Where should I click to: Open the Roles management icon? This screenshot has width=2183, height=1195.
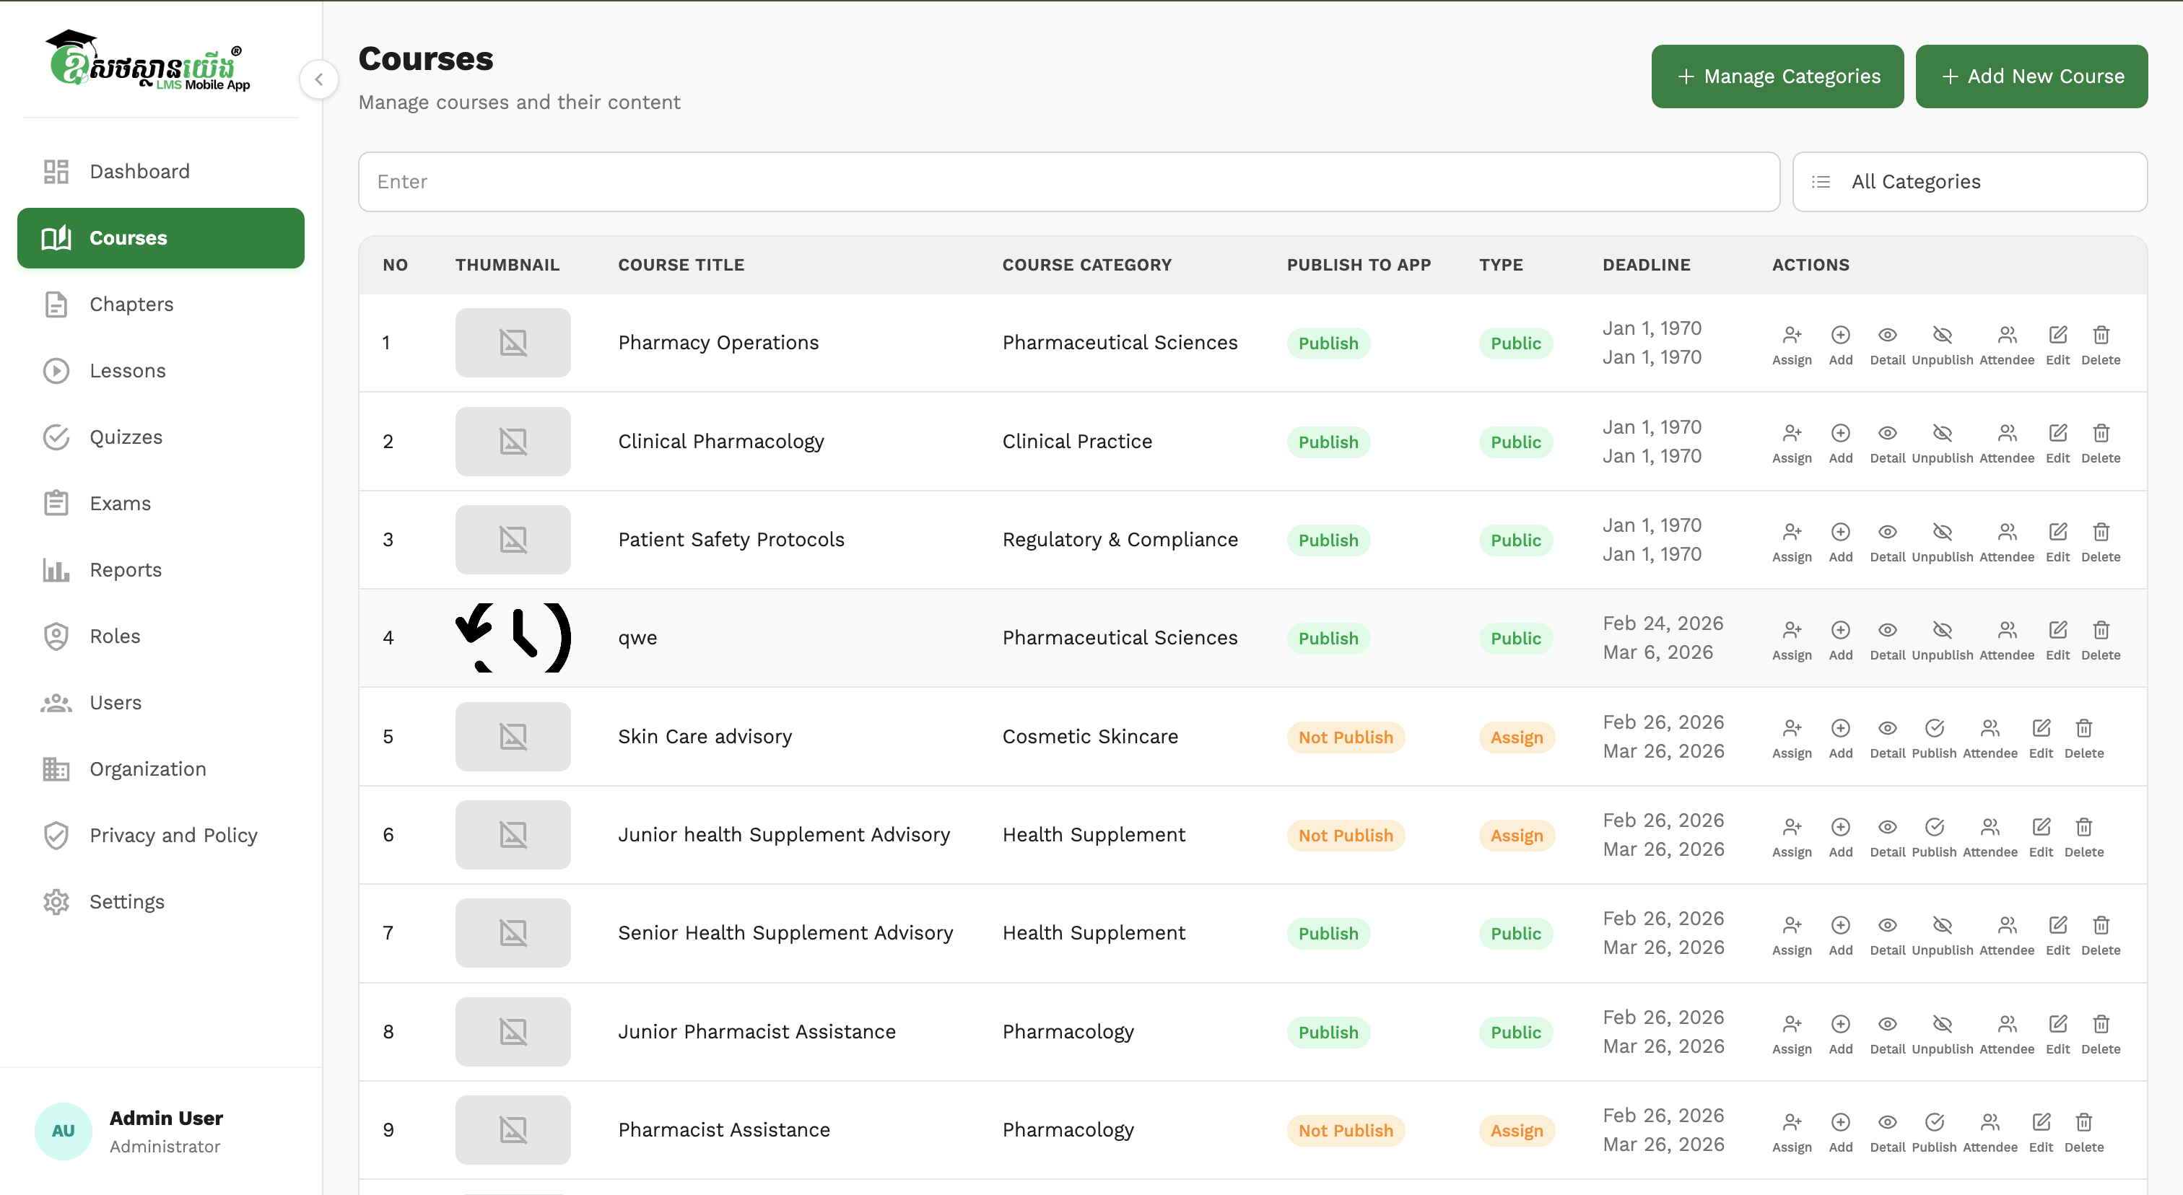[x=56, y=635]
